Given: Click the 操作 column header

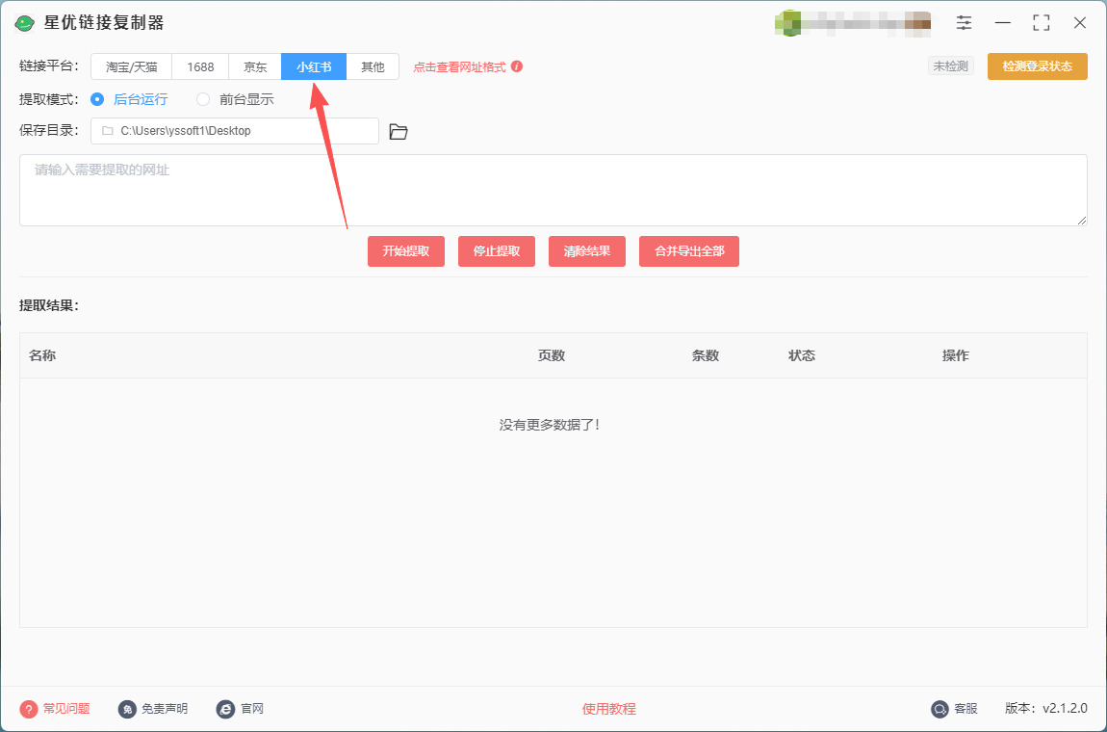Looking at the screenshot, I should coord(956,355).
